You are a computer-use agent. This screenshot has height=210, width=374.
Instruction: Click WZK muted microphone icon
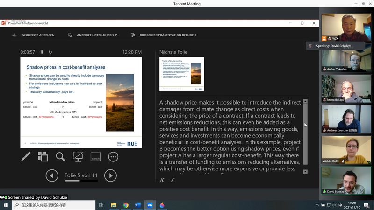tap(330, 39)
